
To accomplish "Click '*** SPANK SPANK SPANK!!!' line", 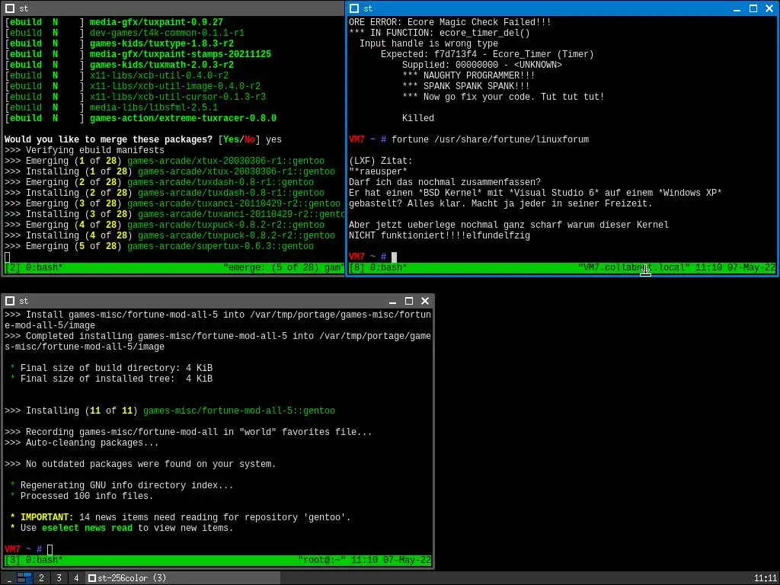I will [x=465, y=87].
